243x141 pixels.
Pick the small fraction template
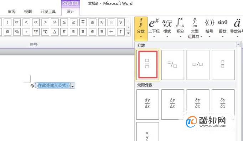click(x=223, y=65)
